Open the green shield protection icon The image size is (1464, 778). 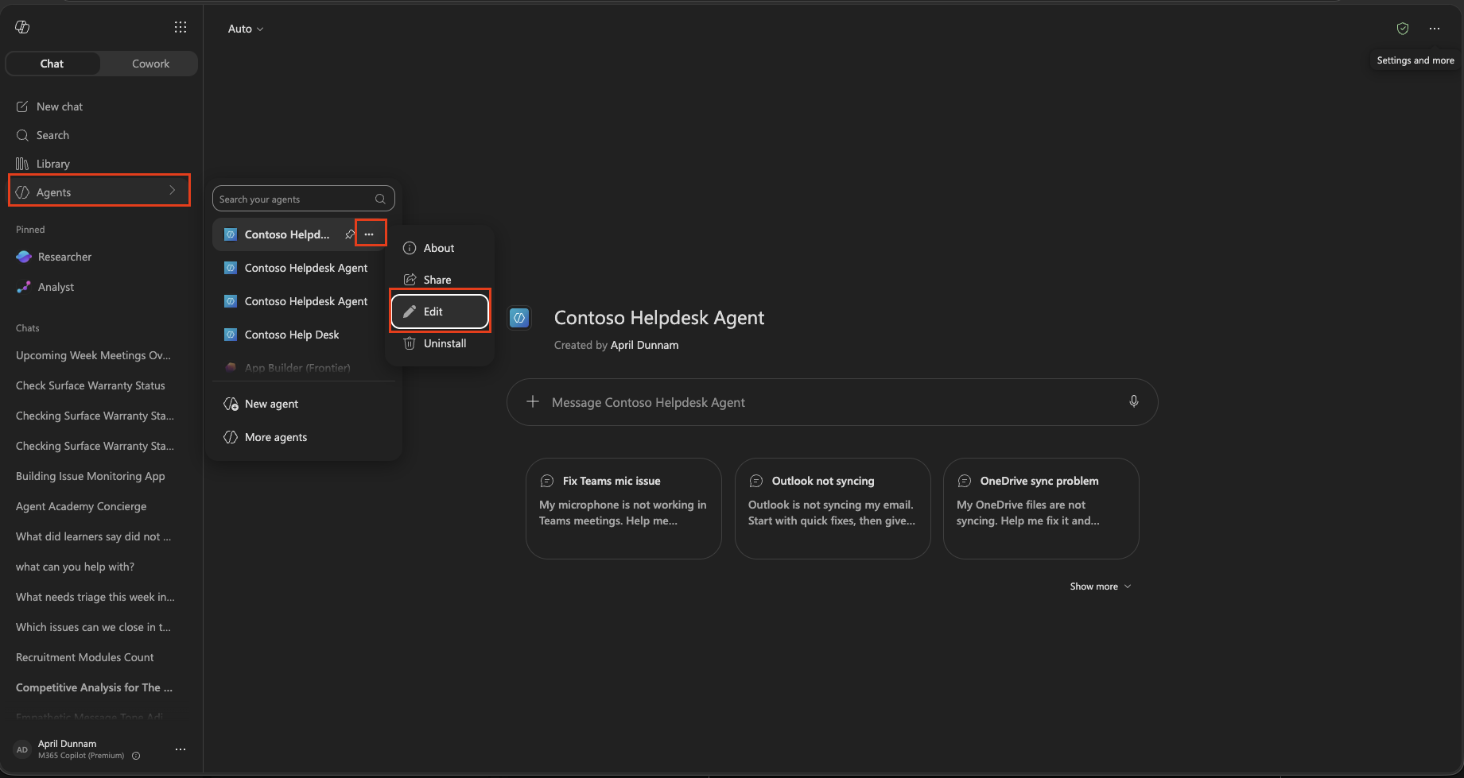pyautogui.click(x=1403, y=29)
